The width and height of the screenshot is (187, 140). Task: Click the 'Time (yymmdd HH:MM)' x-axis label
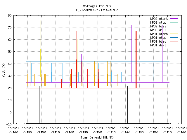(97, 137)
